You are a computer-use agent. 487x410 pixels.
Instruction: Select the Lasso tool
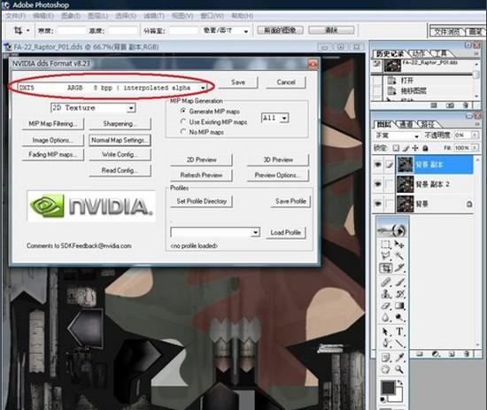pyautogui.click(x=385, y=256)
